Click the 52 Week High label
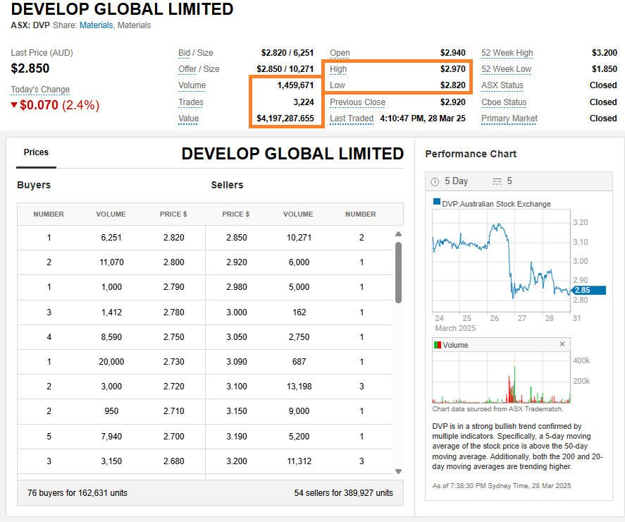This screenshot has width=625, height=522. pos(507,53)
